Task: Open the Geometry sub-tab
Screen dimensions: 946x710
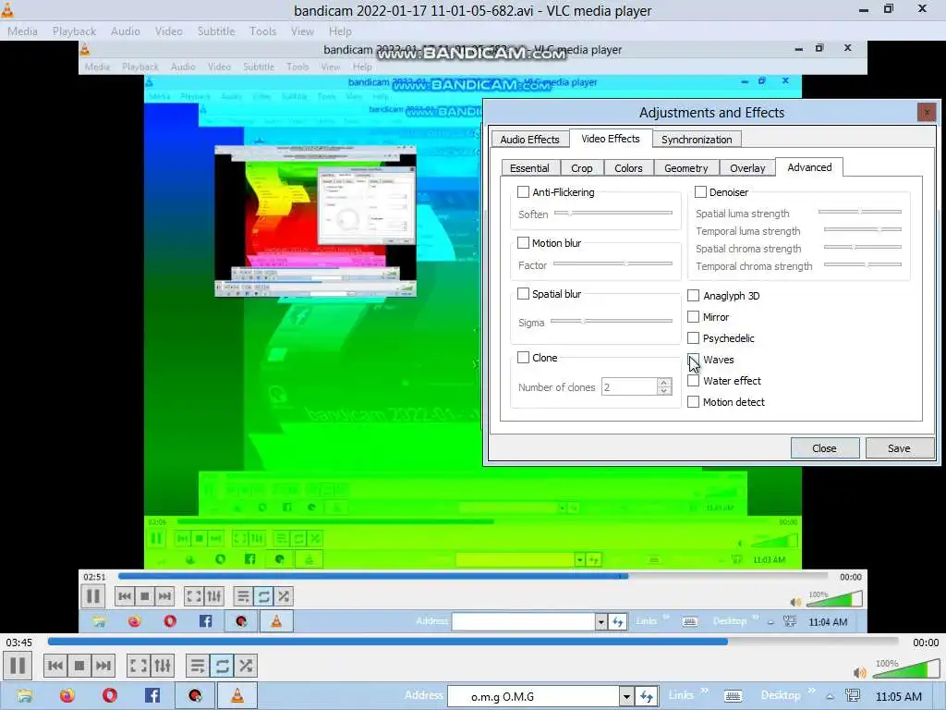Action: point(686,168)
